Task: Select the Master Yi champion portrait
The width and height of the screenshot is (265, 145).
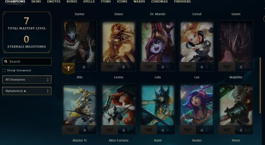Action: pos(79,105)
